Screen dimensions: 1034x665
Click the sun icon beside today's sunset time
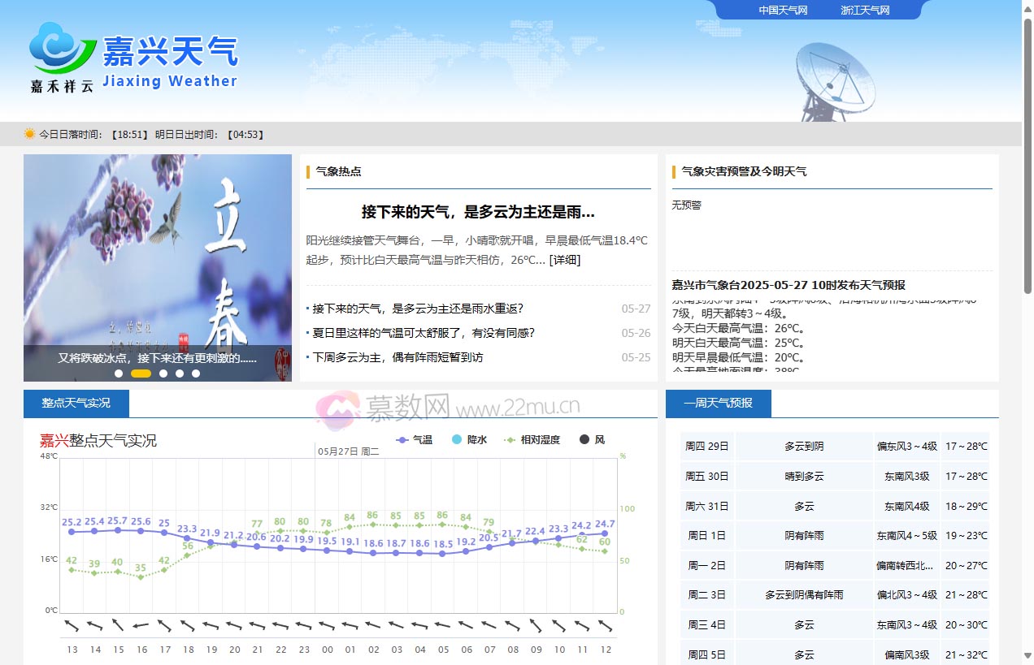29,133
